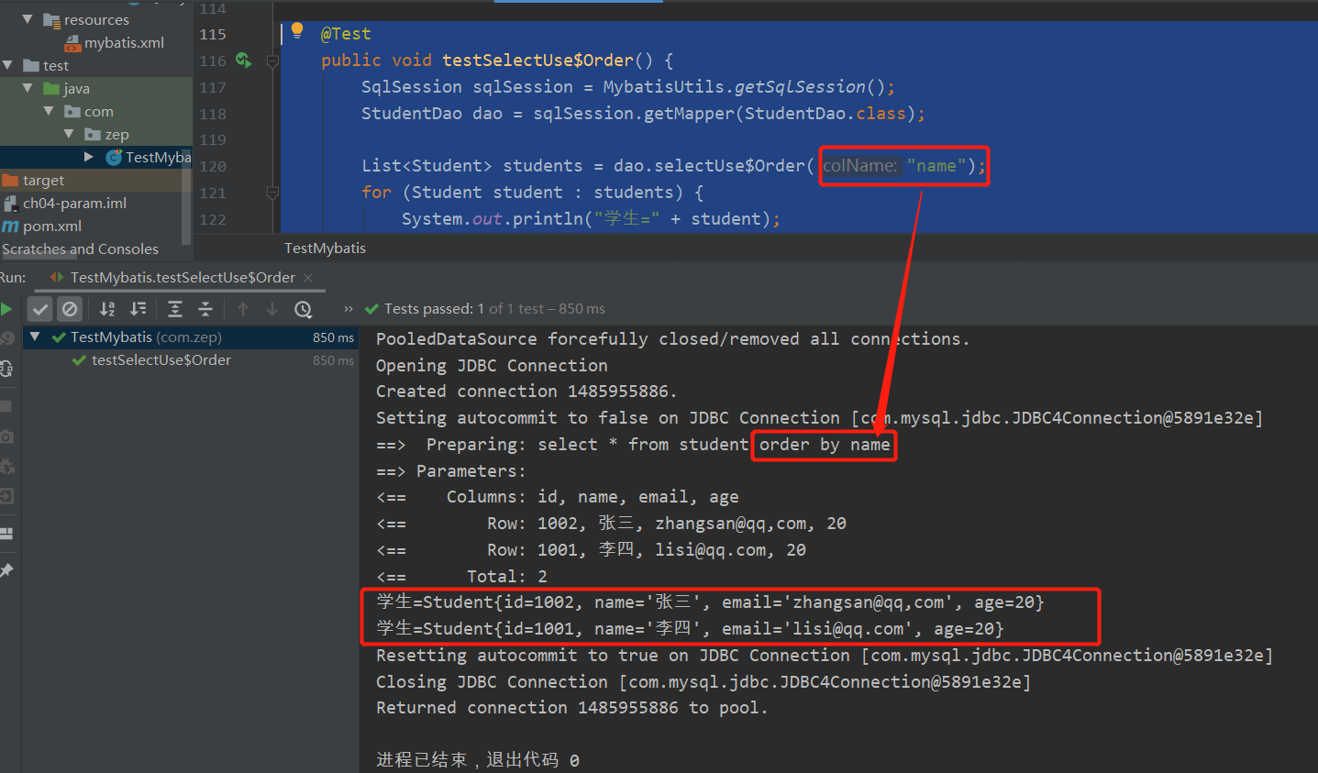Screen dimensions: 1318x773
Task: Collapse the com package
Action: click(x=49, y=111)
